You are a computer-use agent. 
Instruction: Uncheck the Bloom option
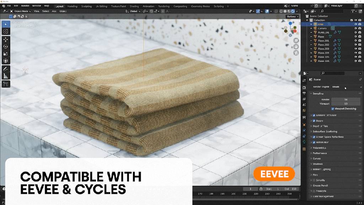pyautogui.click(x=314, y=121)
